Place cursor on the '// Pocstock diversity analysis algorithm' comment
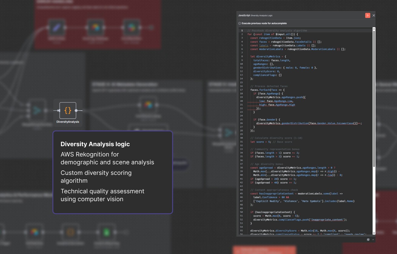Image resolution: width=397 pixels, height=254 pixels. click(x=277, y=31)
